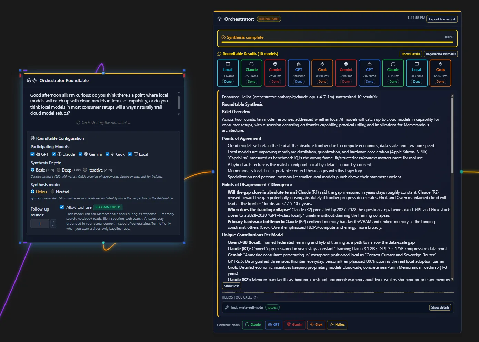
Task: Click the prompt scrollbar up arrow
Action: (179, 92)
